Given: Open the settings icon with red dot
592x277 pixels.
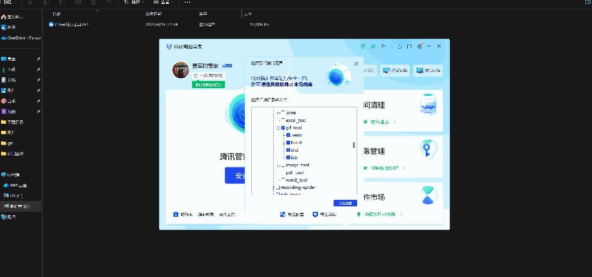Looking at the screenshot, I should click(420, 47).
